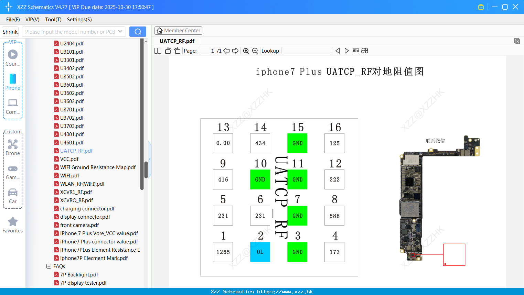
Task: Find next lookup match
Action: pyautogui.click(x=346, y=51)
